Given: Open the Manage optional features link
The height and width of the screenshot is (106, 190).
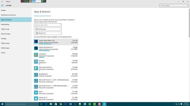Looking at the screenshot, I should click(x=42, y=16).
